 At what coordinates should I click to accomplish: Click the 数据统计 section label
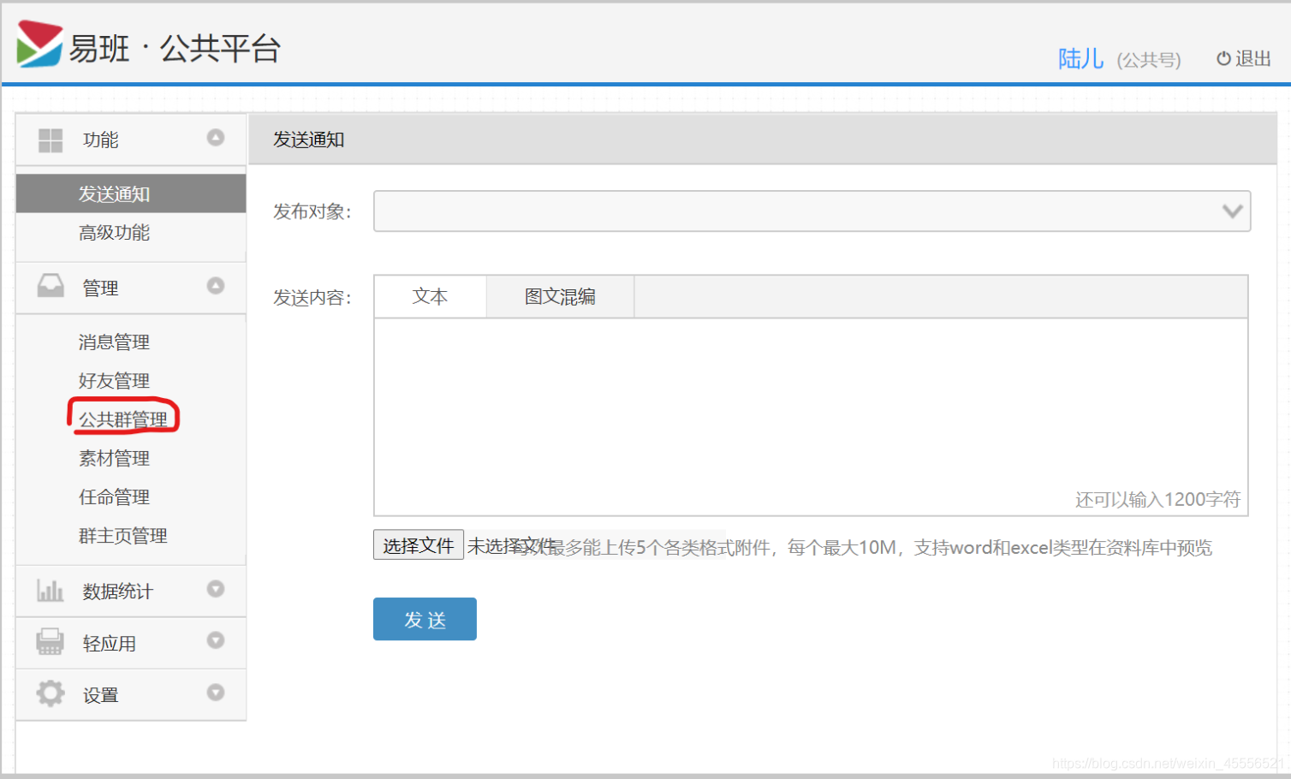pos(118,592)
